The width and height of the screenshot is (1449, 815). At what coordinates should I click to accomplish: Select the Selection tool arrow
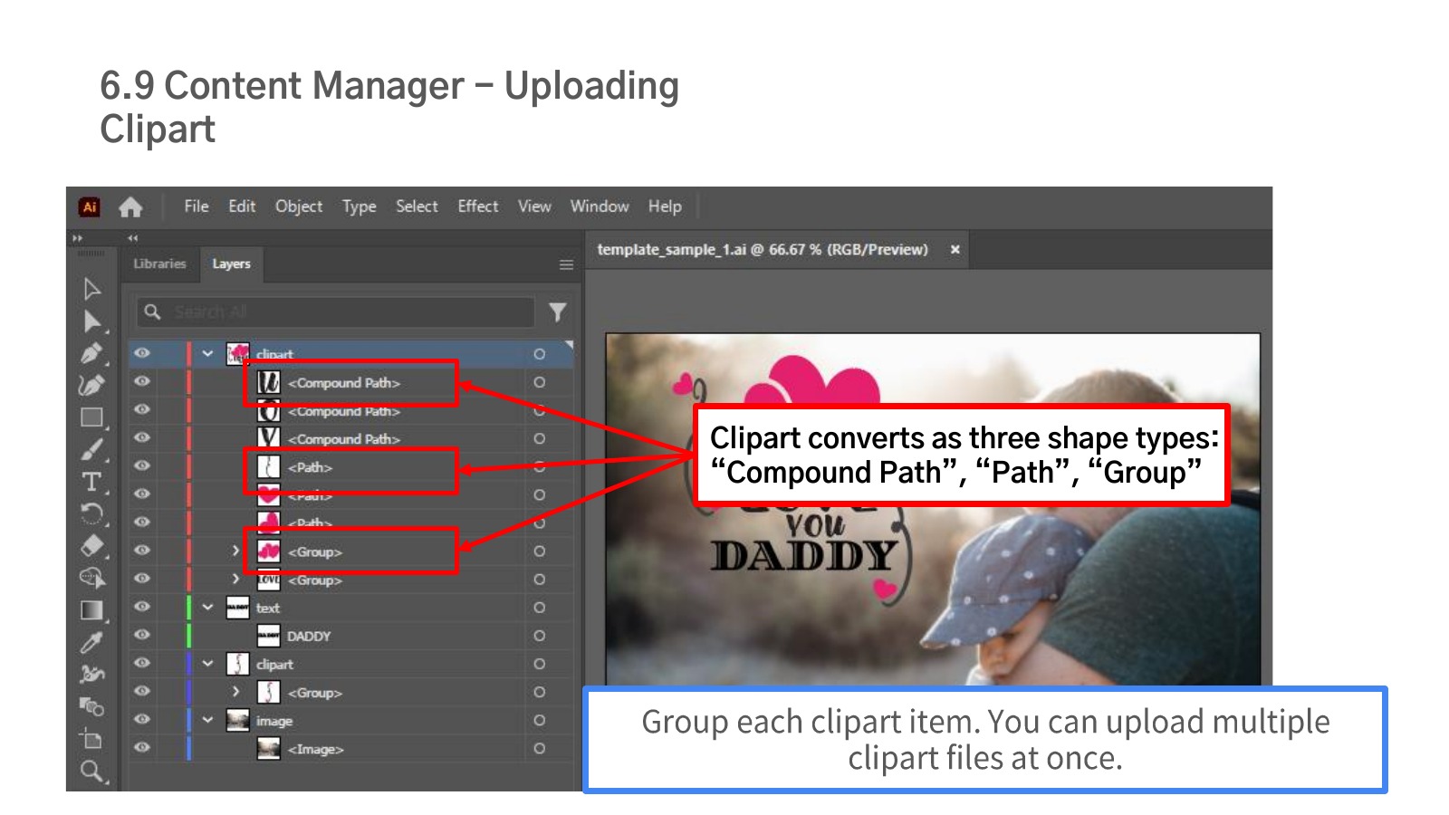pos(91,289)
